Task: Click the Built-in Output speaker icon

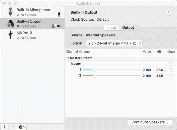Action: coord(10,24)
